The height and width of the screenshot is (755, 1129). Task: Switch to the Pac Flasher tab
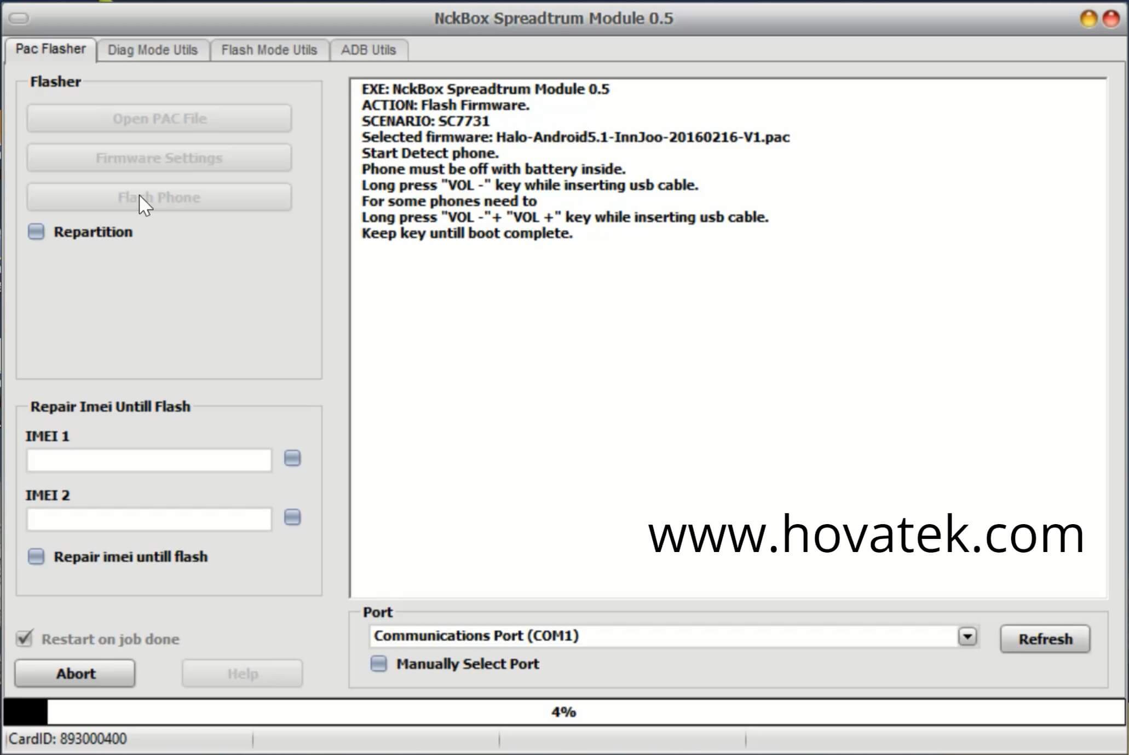(x=50, y=49)
